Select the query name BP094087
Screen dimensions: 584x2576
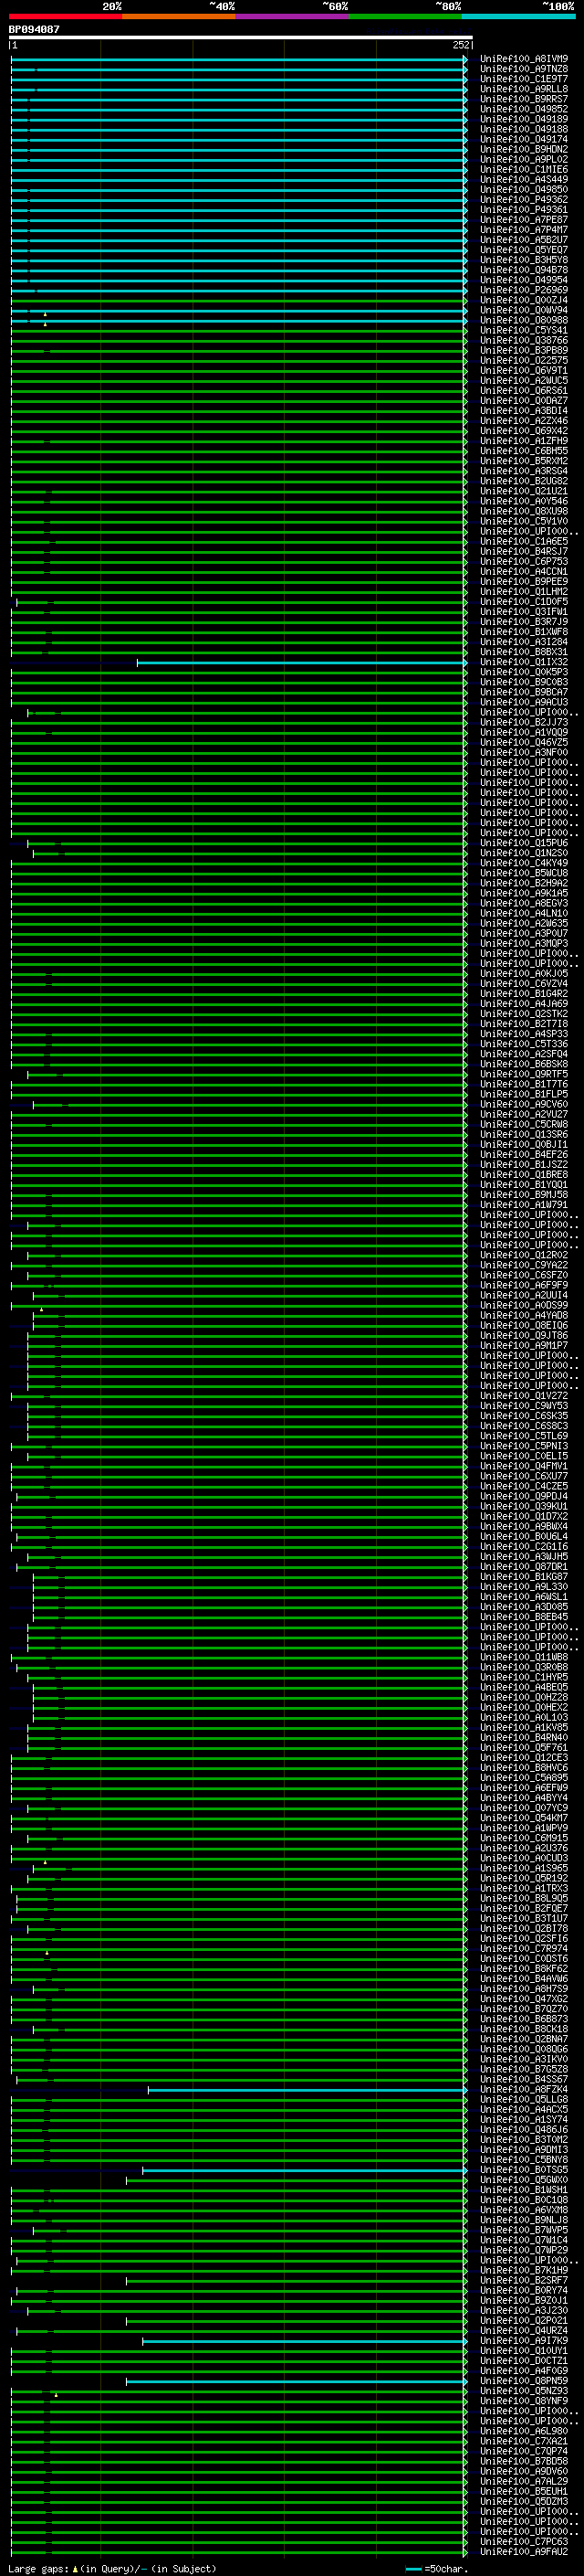tap(34, 29)
